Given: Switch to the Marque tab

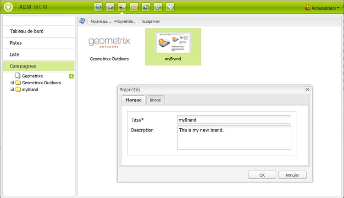Looking at the screenshot, I should click(x=133, y=100).
